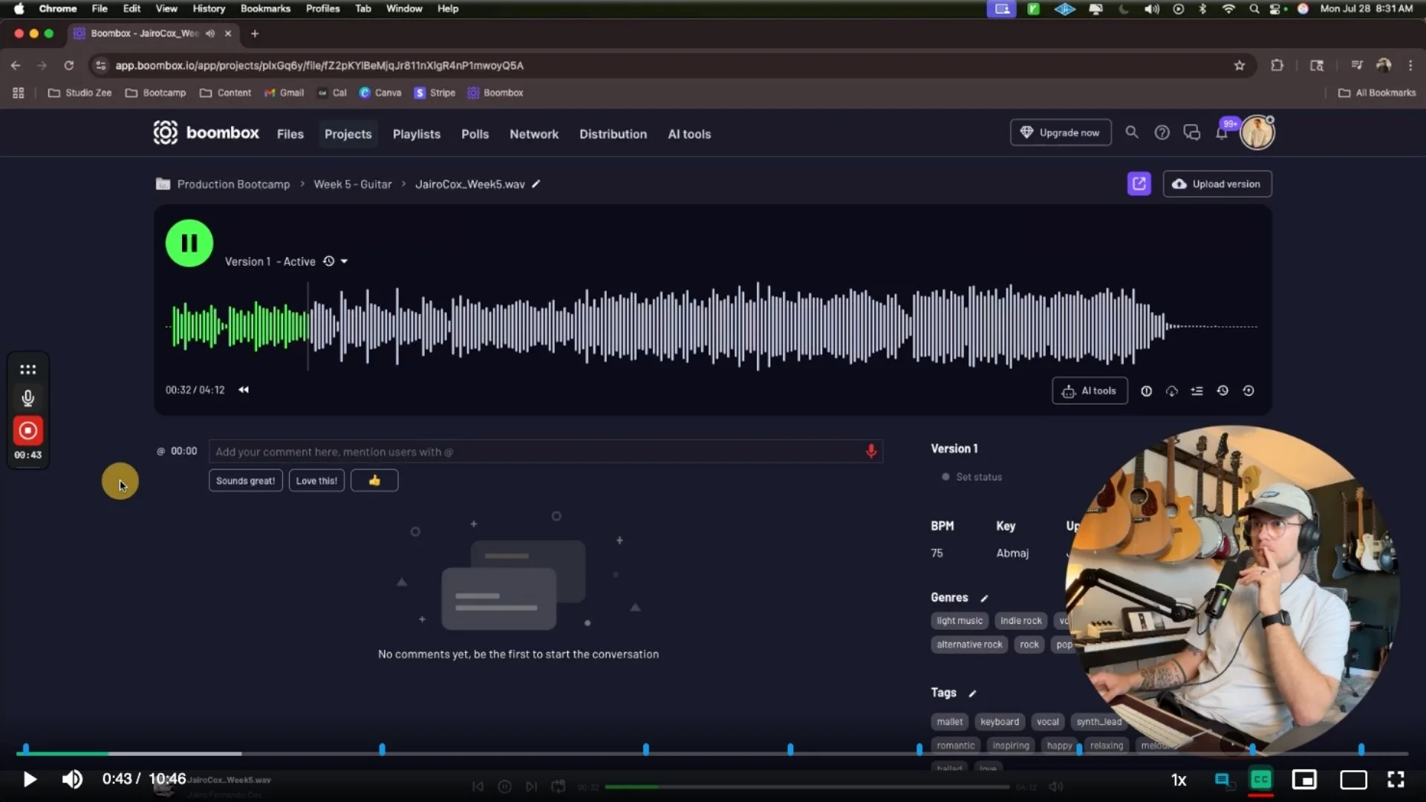Click the add-to-playlist icon in the player
This screenshot has width=1426, height=802.
(1197, 391)
